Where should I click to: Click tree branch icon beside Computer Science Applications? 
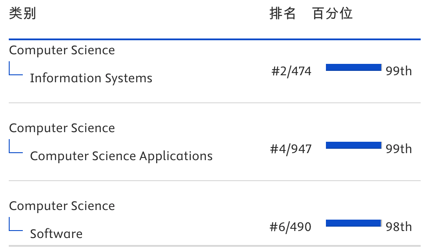coord(15,147)
